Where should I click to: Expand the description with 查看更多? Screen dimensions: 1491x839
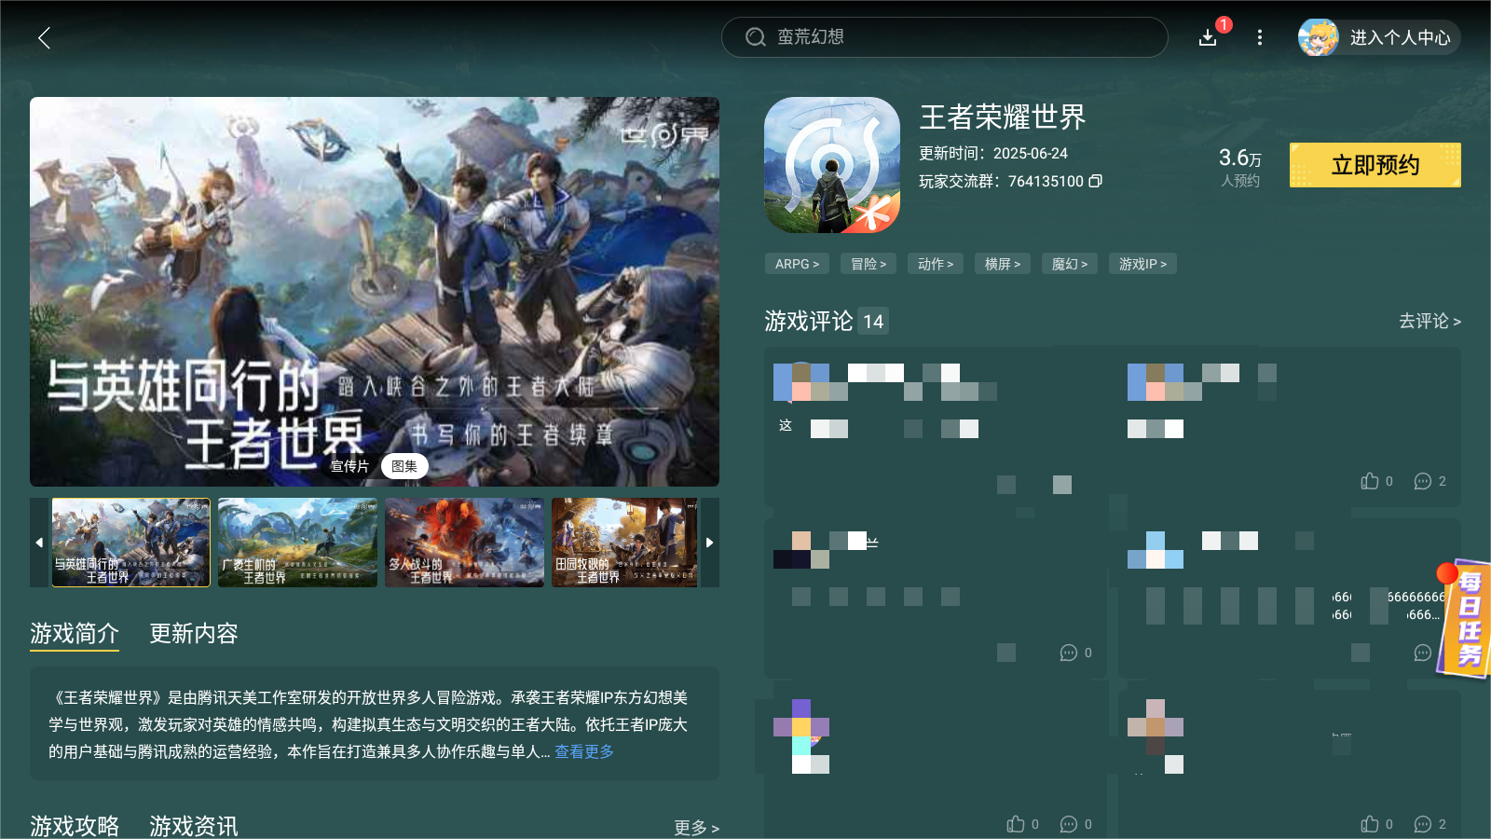tap(584, 751)
